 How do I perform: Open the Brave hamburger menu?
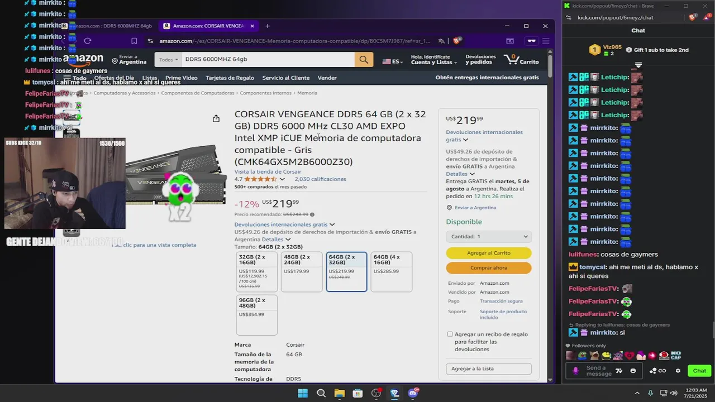[x=546, y=41]
